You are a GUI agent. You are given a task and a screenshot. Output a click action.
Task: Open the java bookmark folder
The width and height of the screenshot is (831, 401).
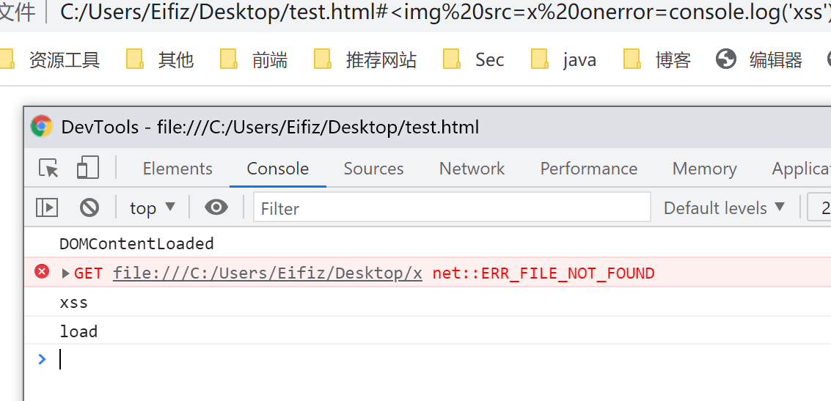click(x=564, y=59)
